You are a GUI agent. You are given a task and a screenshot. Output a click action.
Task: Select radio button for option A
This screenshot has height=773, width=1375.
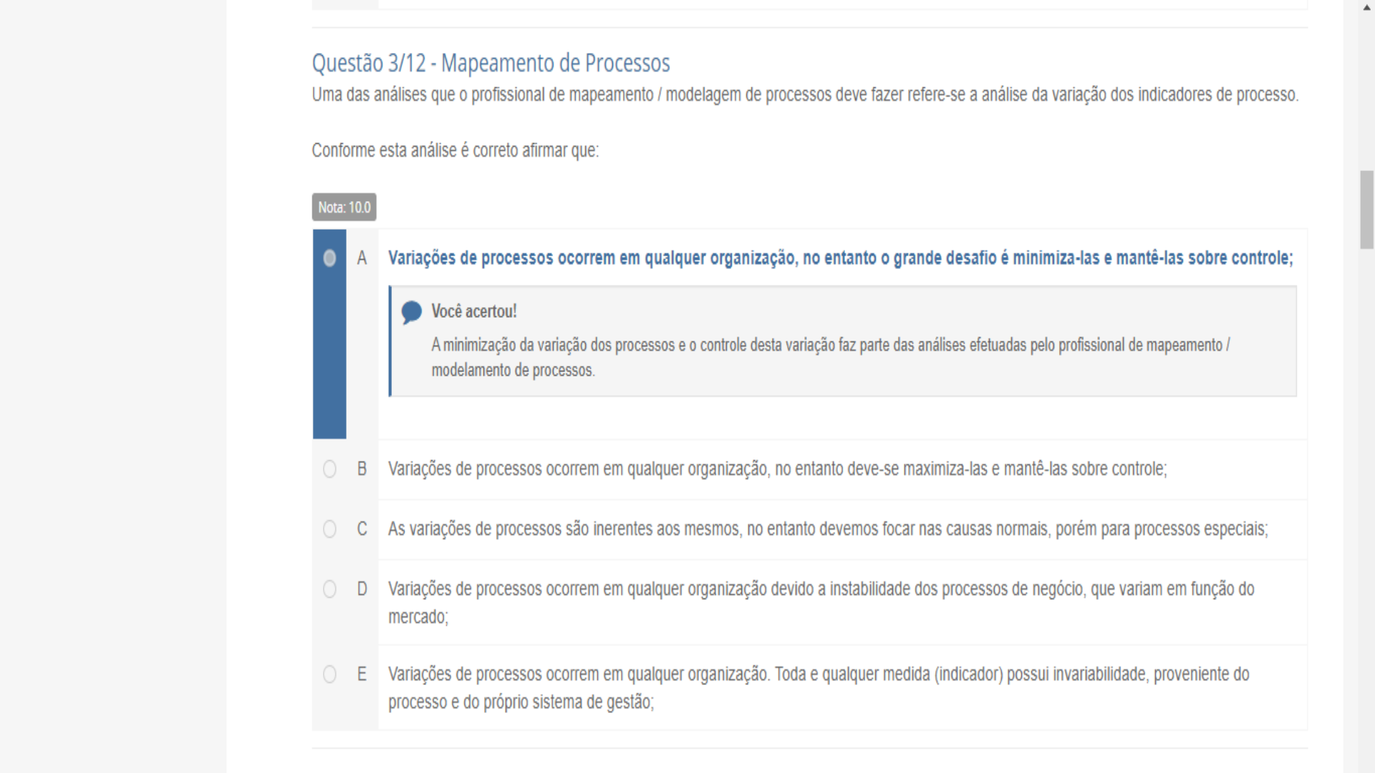pos(329,258)
